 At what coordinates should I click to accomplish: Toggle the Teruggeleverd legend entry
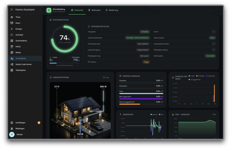194,80
